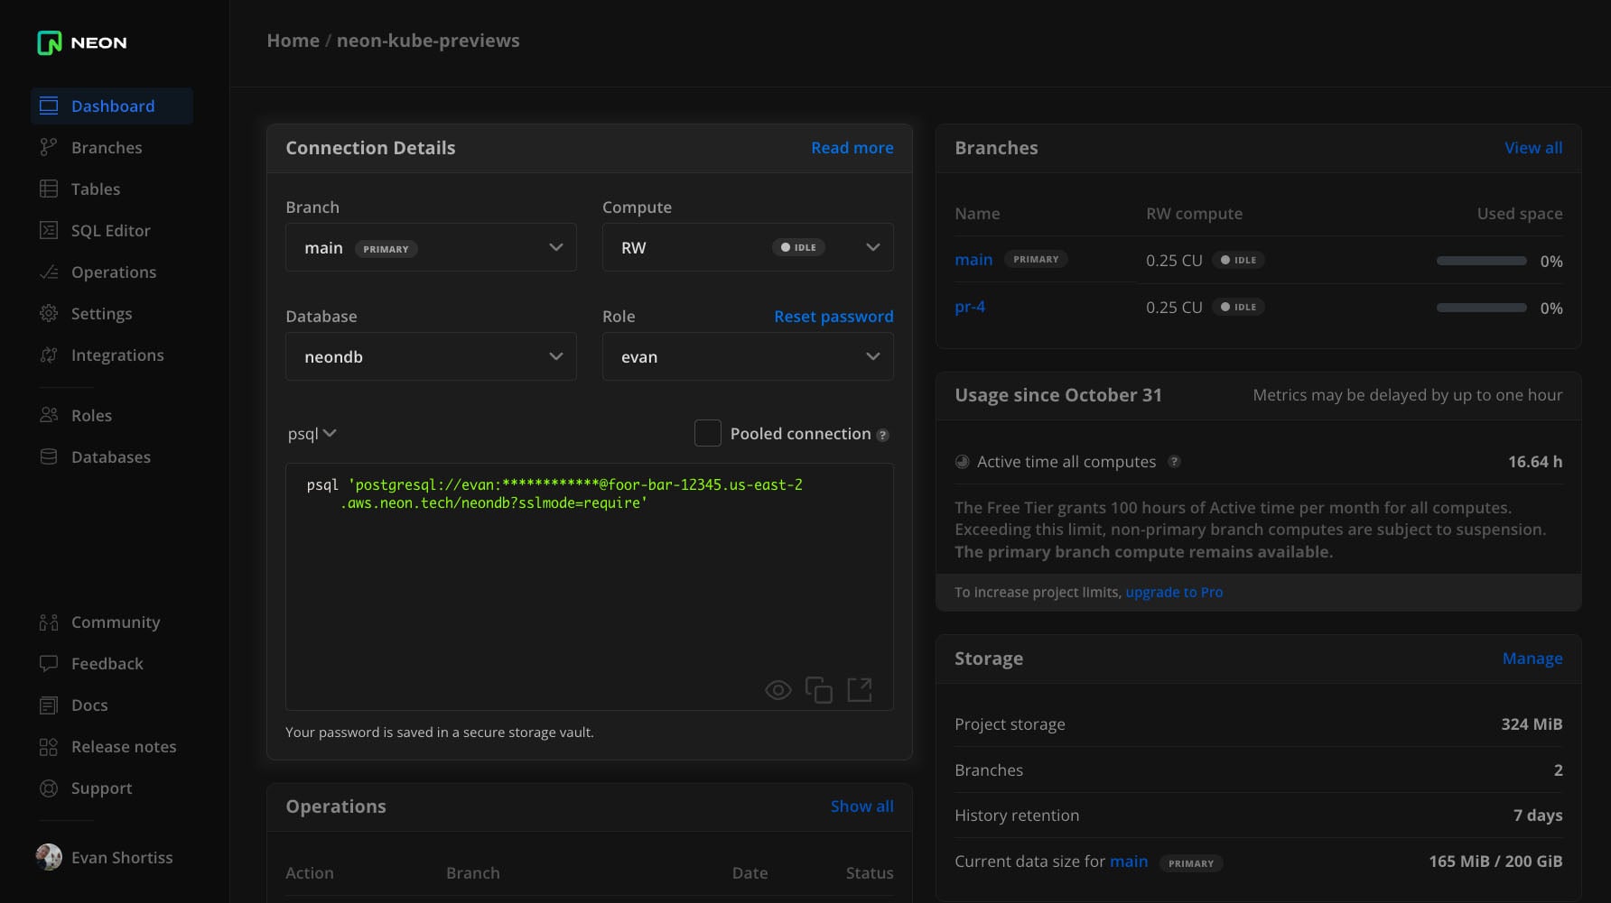Image resolution: width=1611 pixels, height=903 pixels.
Task: Open the Integrations sidebar item
Action: coord(117,355)
